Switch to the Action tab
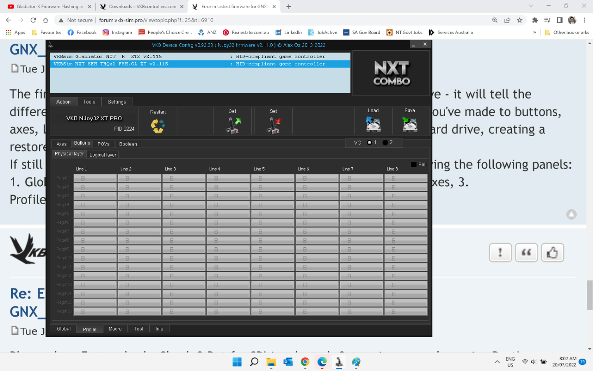 pos(63,102)
